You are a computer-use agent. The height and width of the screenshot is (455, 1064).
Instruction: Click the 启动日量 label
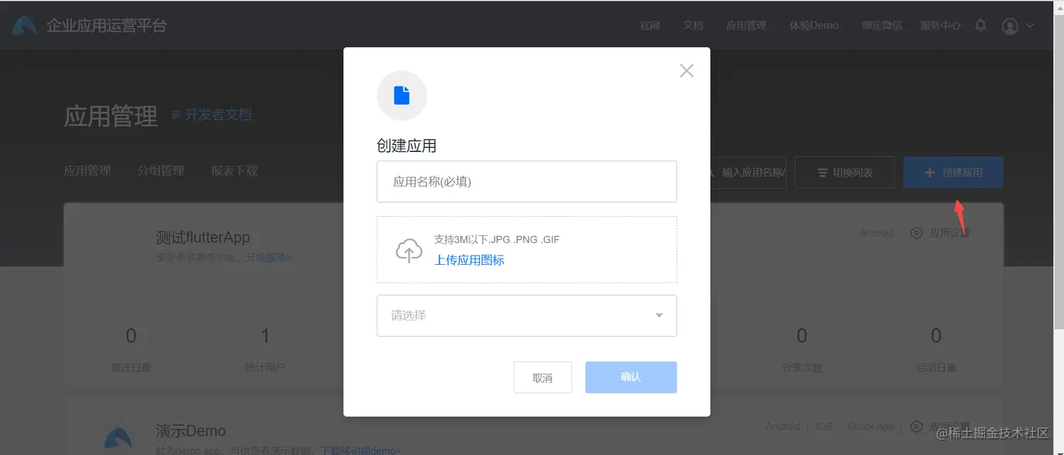(x=936, y=368)
